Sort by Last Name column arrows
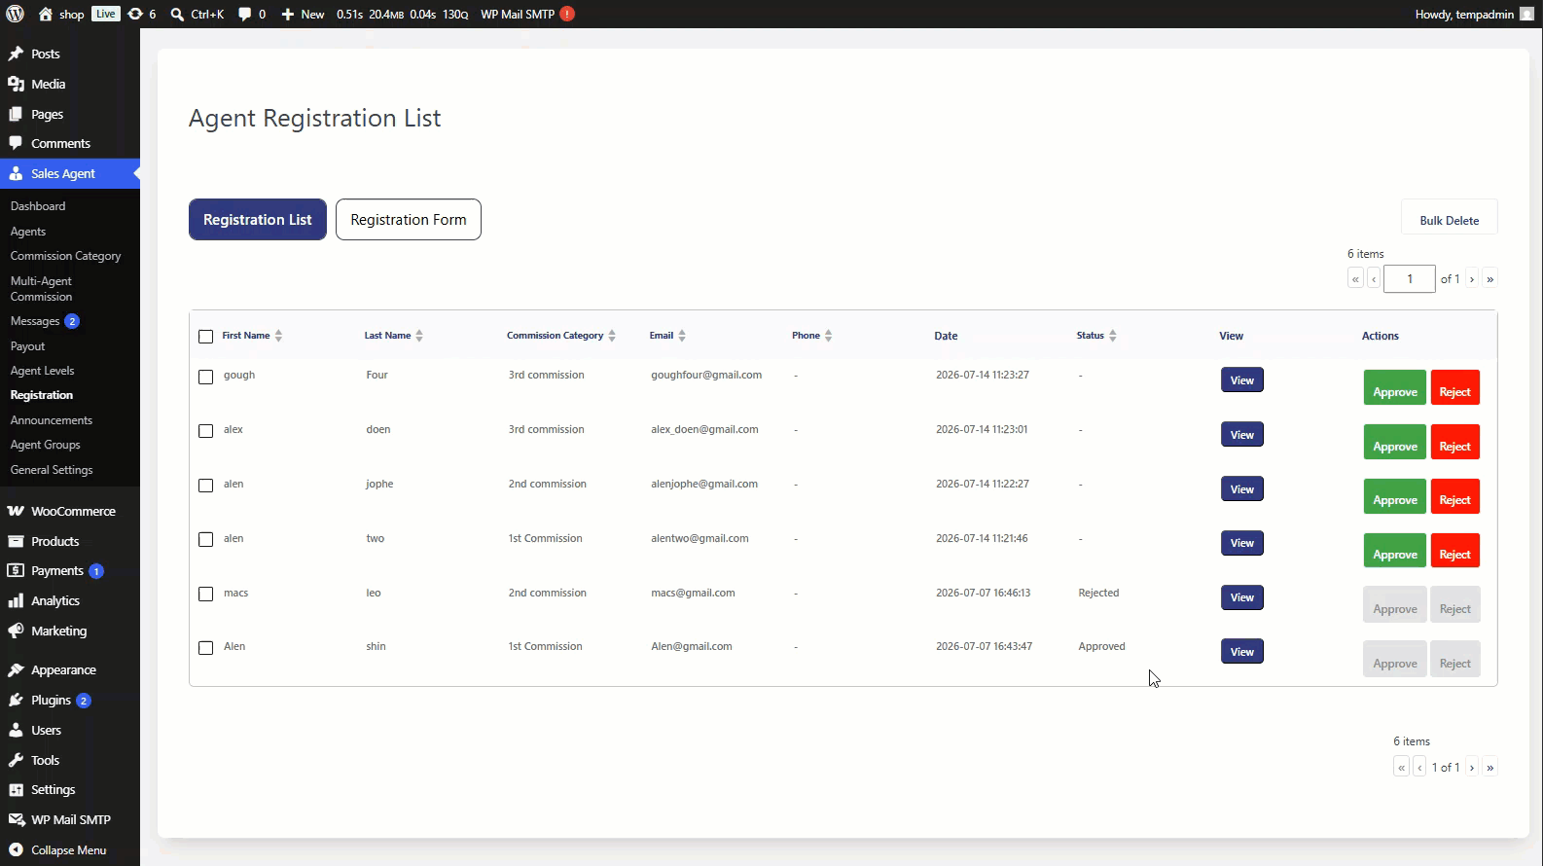 pyautogui.click(x=419, y=336)
